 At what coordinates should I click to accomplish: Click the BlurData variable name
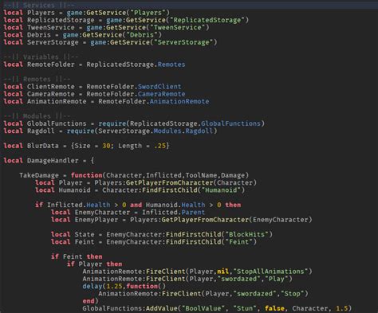tap(43, 146)
